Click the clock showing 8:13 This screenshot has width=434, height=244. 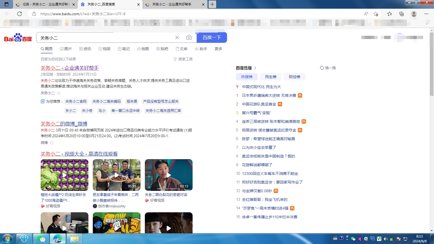(419, 236)
